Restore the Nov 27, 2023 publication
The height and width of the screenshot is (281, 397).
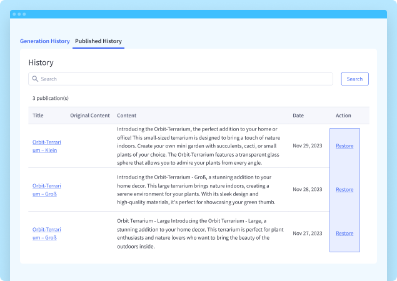[x=344, y=233]
